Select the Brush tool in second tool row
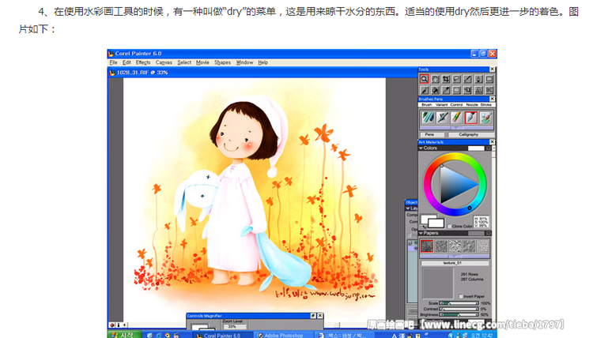 (424, 90)
